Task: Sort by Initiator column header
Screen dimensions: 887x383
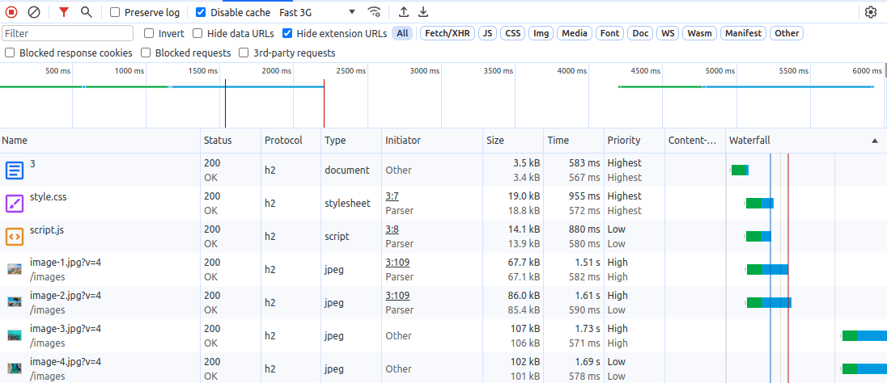Action: tap(432, 141)
